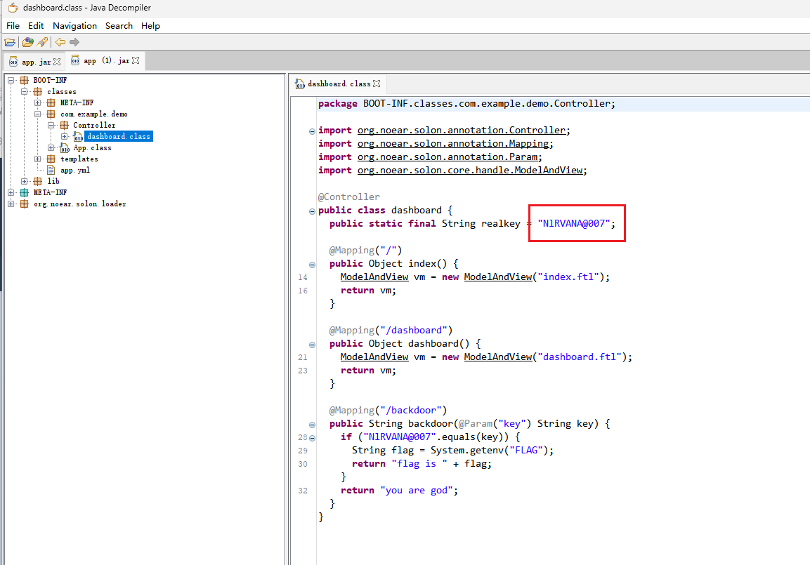Collapse the BOOT-INF tree node

point(11,80)
